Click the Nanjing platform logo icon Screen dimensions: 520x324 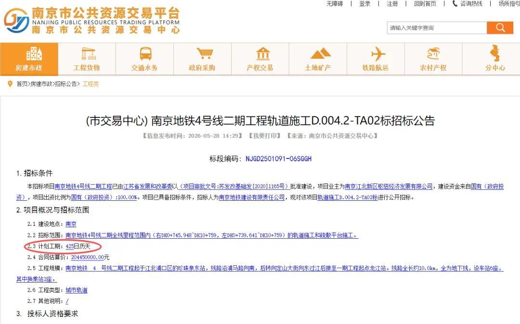pyautogui.click(x=16, y=21)
